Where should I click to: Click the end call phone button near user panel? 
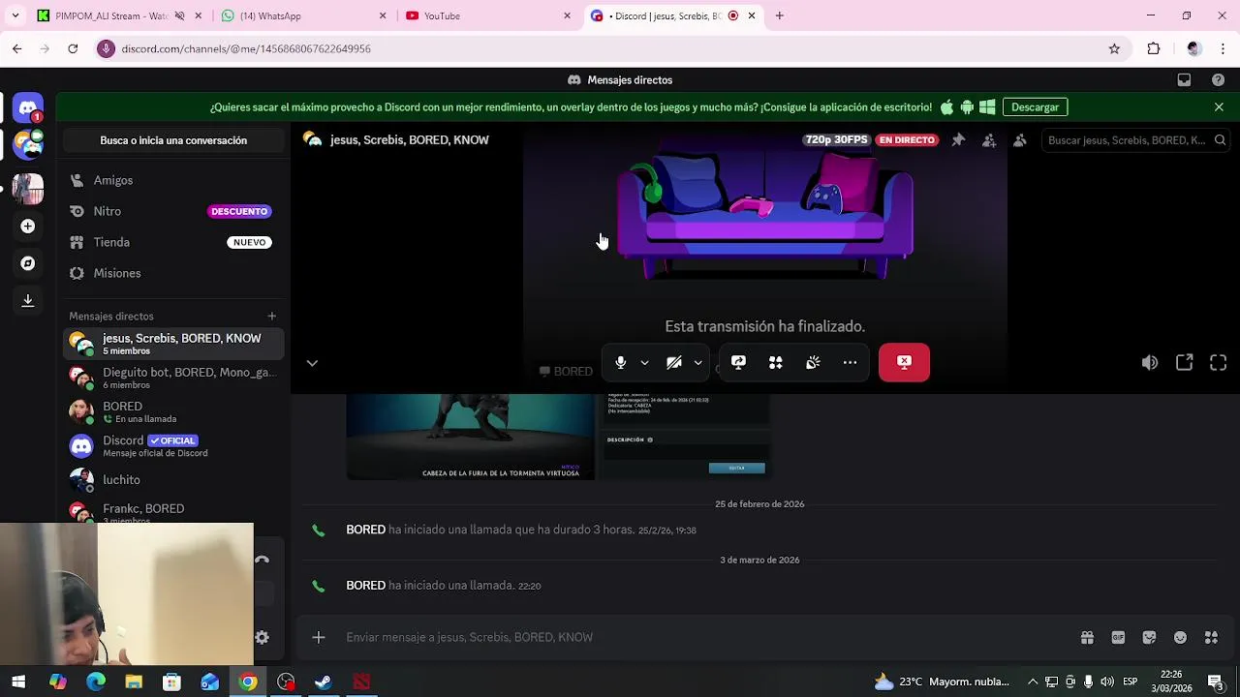coord(262,560)
